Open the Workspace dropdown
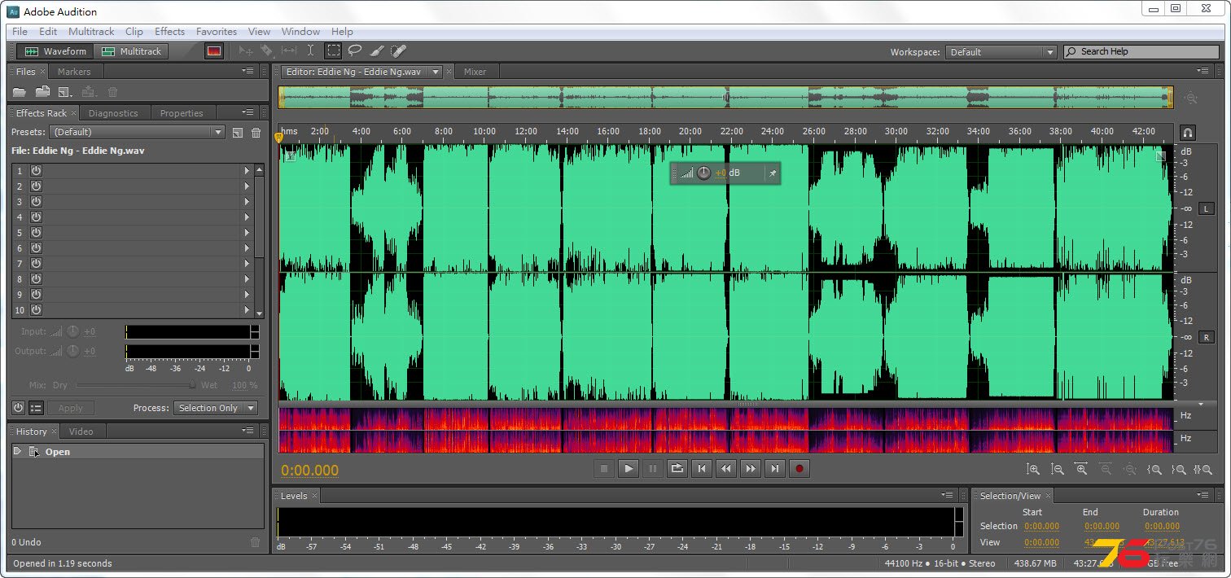Screen dimensions: 1231x578 1001,52
